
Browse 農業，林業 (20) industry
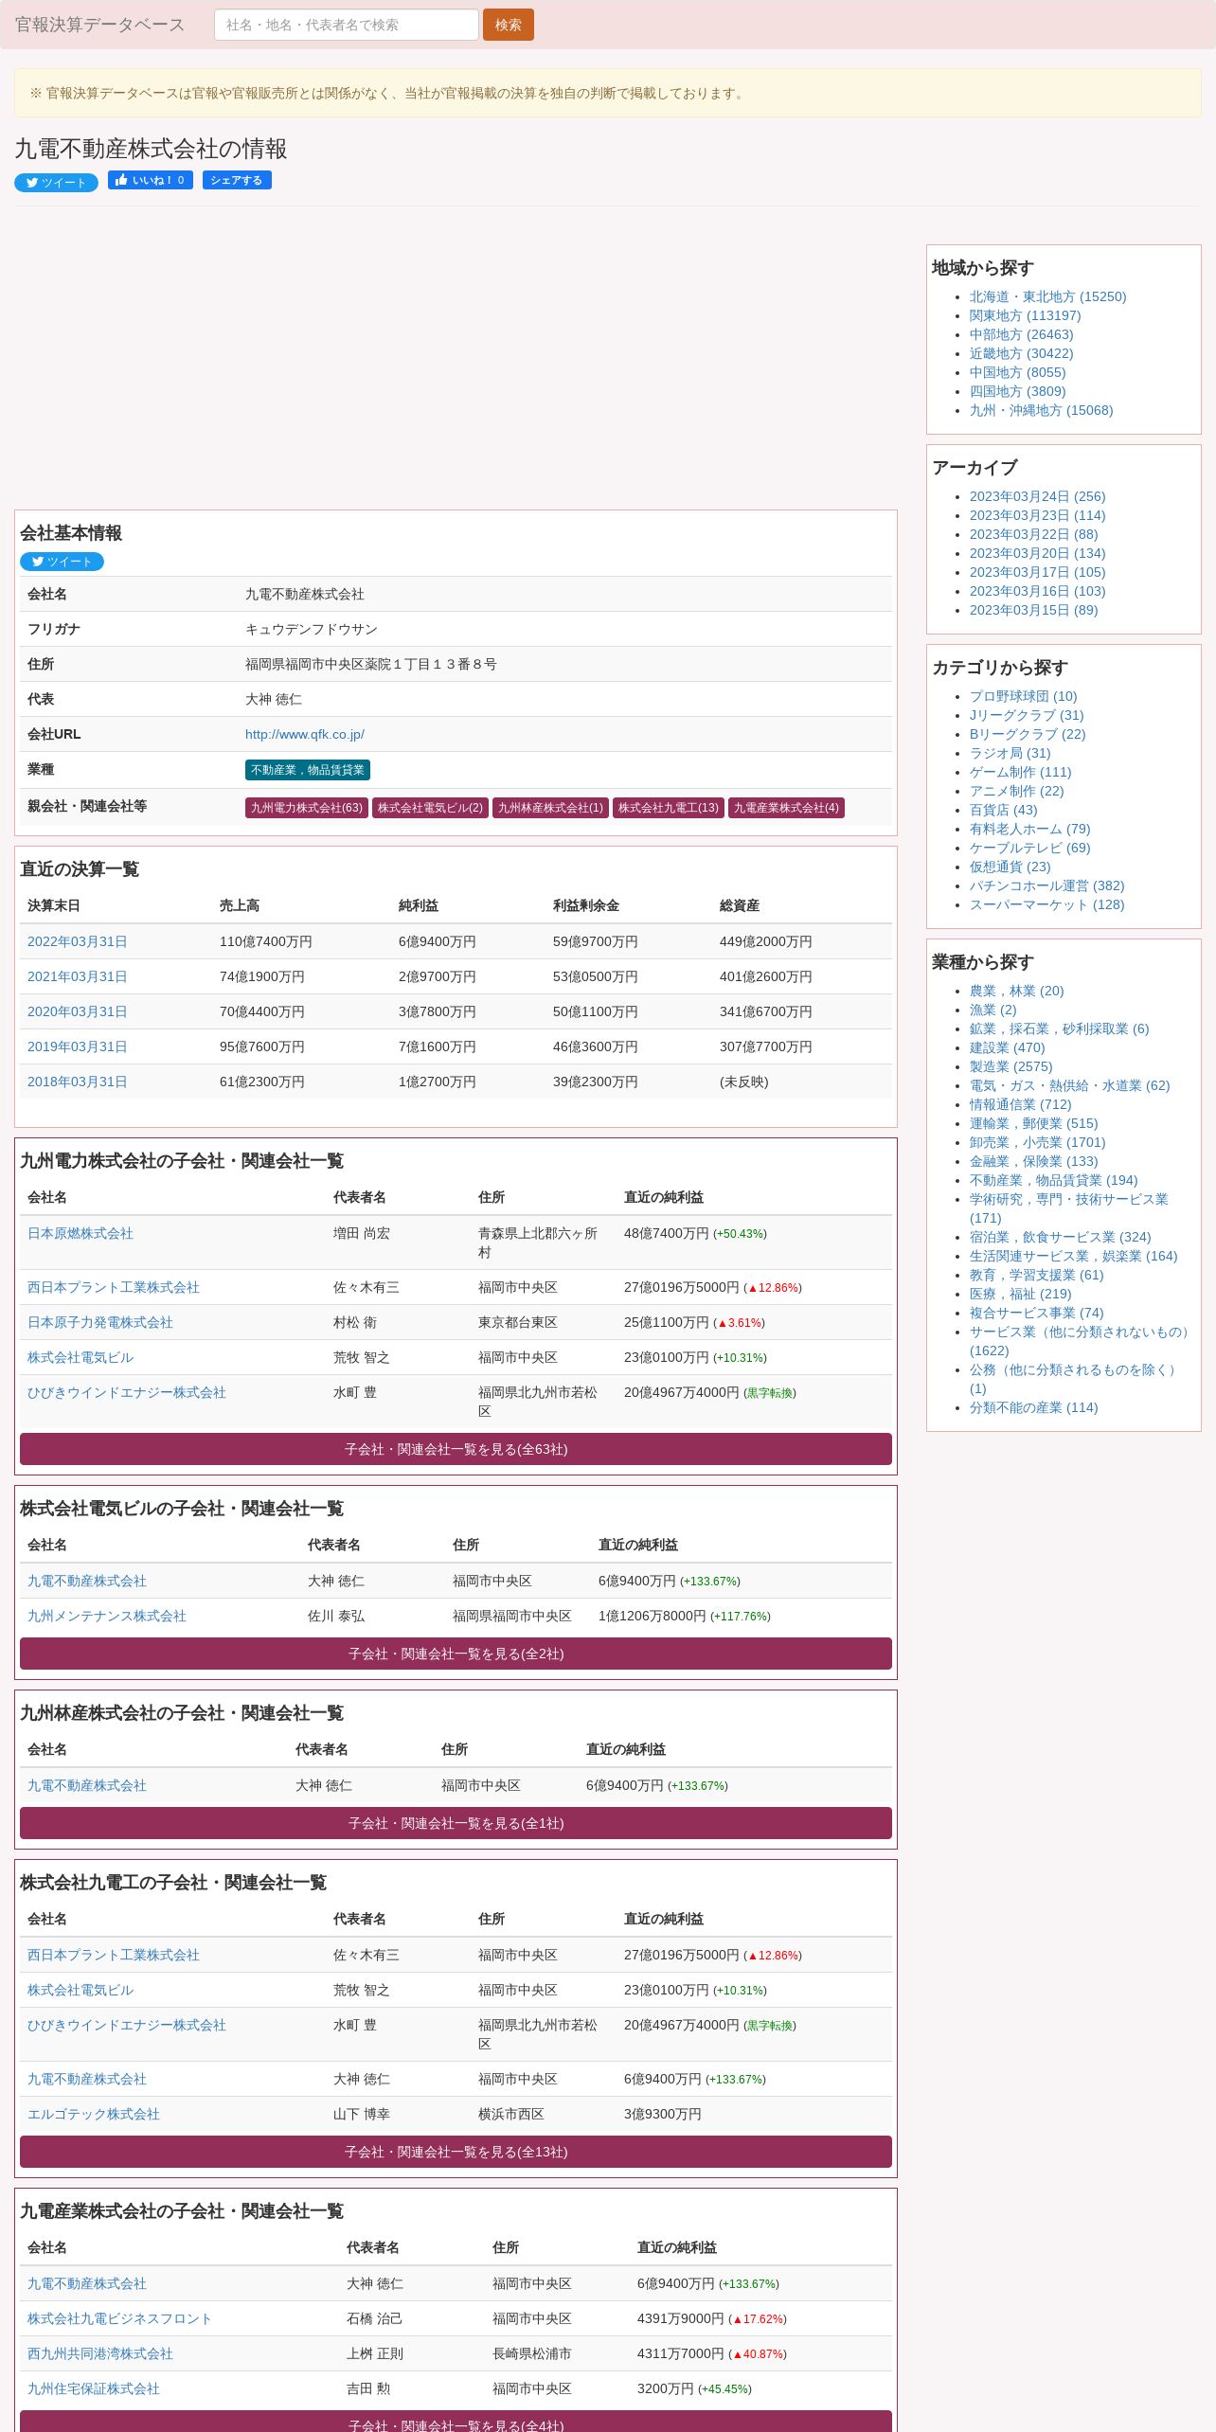coord(1016,991)
